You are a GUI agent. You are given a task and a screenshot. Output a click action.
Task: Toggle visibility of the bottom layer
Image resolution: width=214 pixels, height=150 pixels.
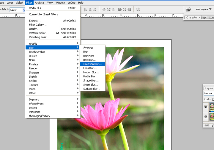[205, 116]
